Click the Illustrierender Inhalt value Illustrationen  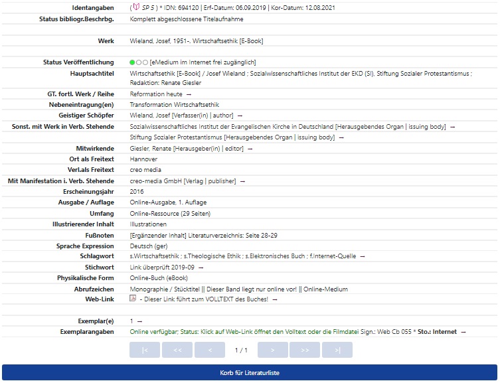(x=148, y=224)
